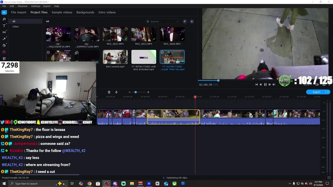Select the clip ending 70Q15SE0F3A.MP4
The height and width of the screenshot is (187, 333).
point(58,34)
